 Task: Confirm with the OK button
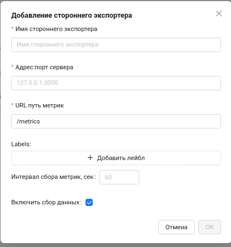[x=209, y=227]
